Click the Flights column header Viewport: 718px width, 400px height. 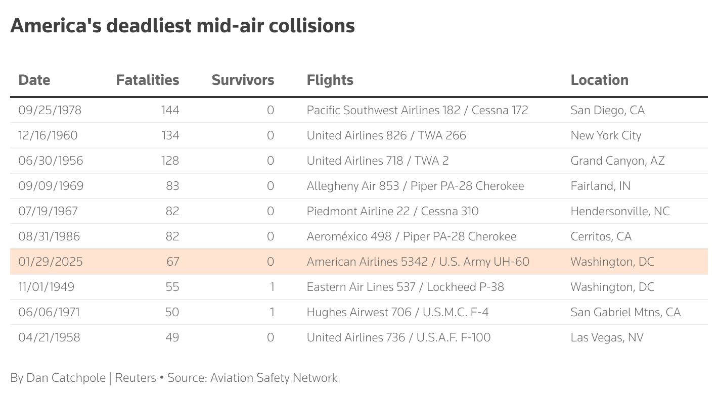[330, 80]
